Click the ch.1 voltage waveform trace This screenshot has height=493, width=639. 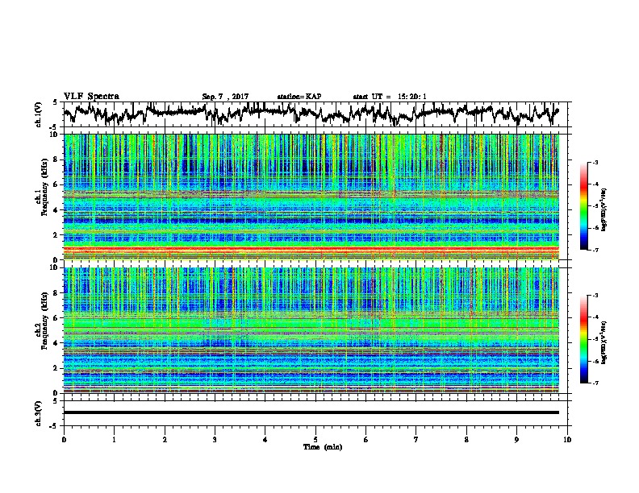[311, 114]
